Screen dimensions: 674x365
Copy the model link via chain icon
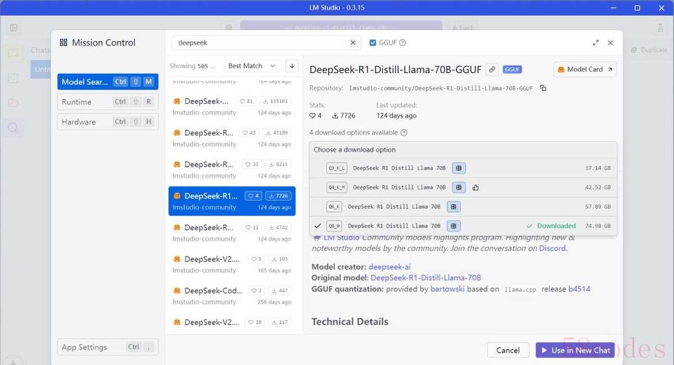point(492,69)
